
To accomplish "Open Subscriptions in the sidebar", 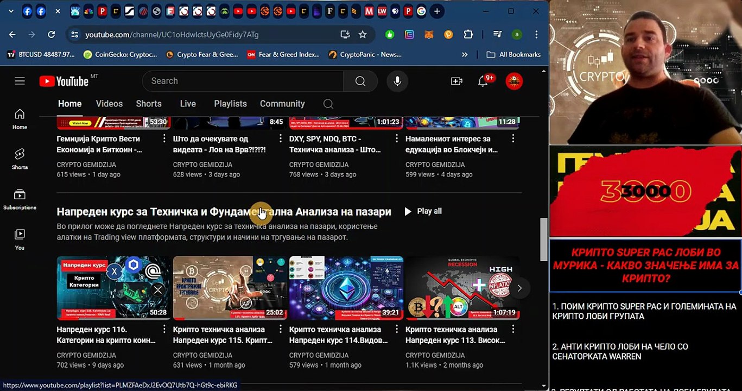I will coord(20,199).
